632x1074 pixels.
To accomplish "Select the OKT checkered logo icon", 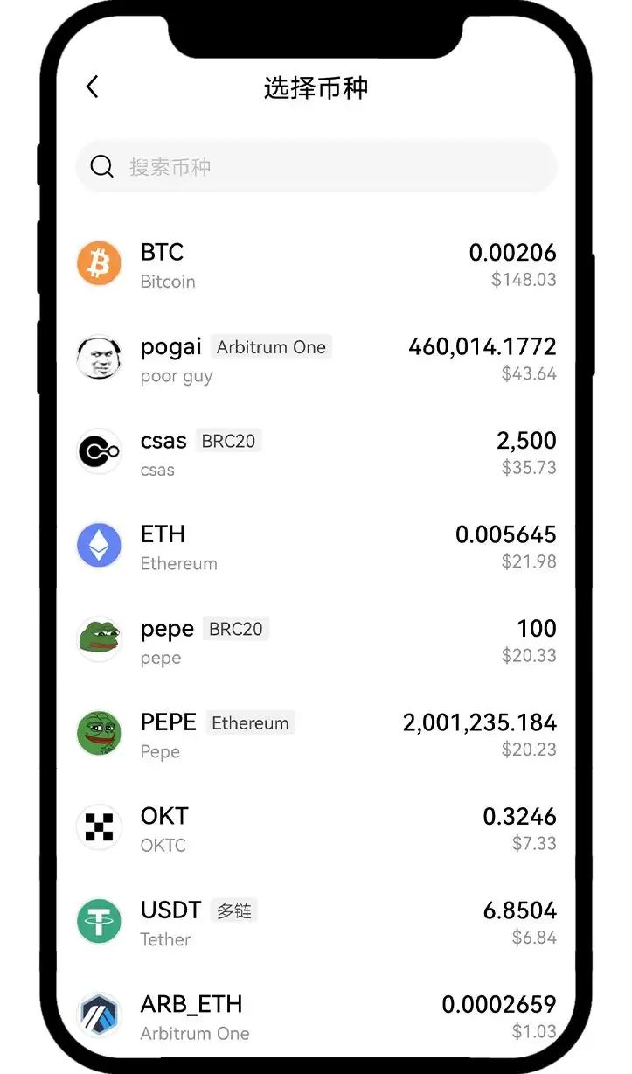I will click(x=99, y=827).
